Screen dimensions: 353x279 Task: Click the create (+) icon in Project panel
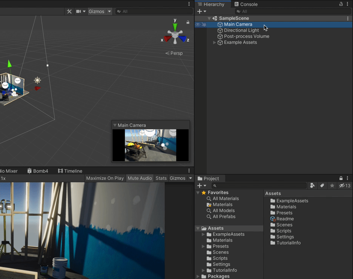click(x=200, y=185)
